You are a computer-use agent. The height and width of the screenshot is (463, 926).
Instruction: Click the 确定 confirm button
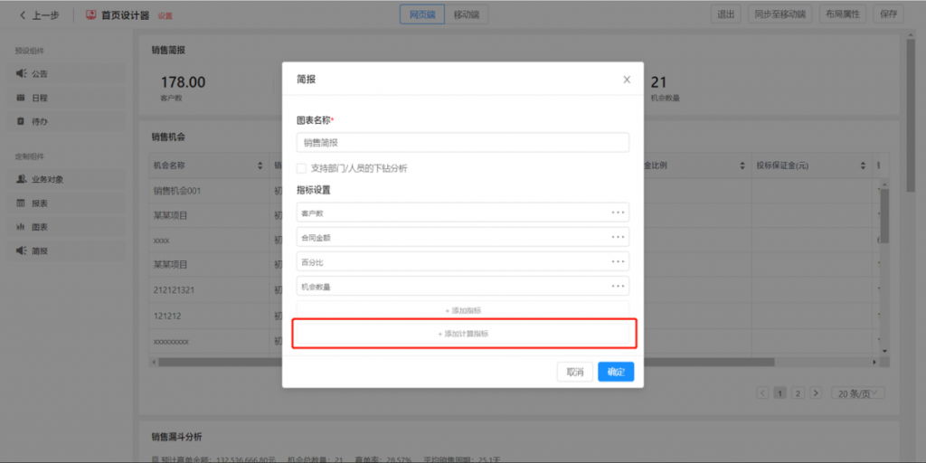pos(615,372)
